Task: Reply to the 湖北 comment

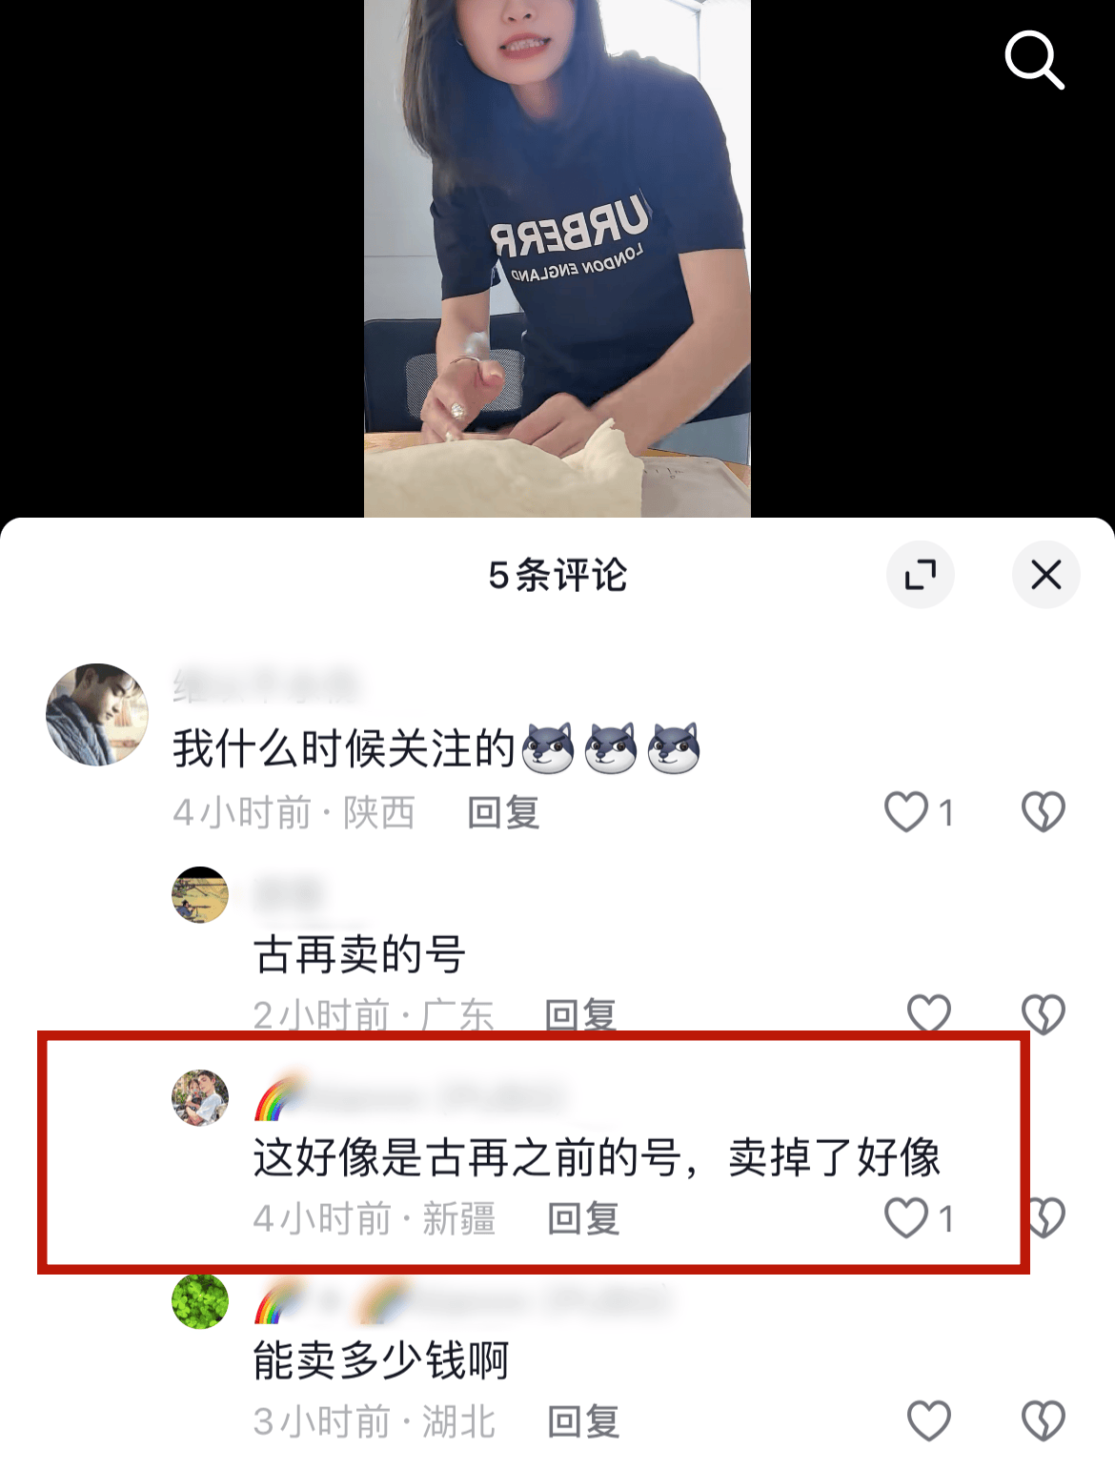Action: pyautogui.click(x=583, y=1421)
